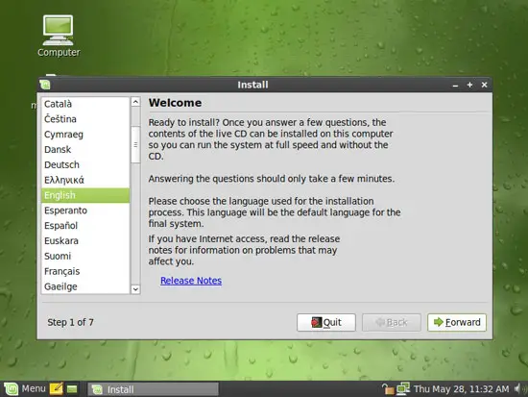Select Gaeilge language
The image size is (528, 397).
click(x=85, y=286)
